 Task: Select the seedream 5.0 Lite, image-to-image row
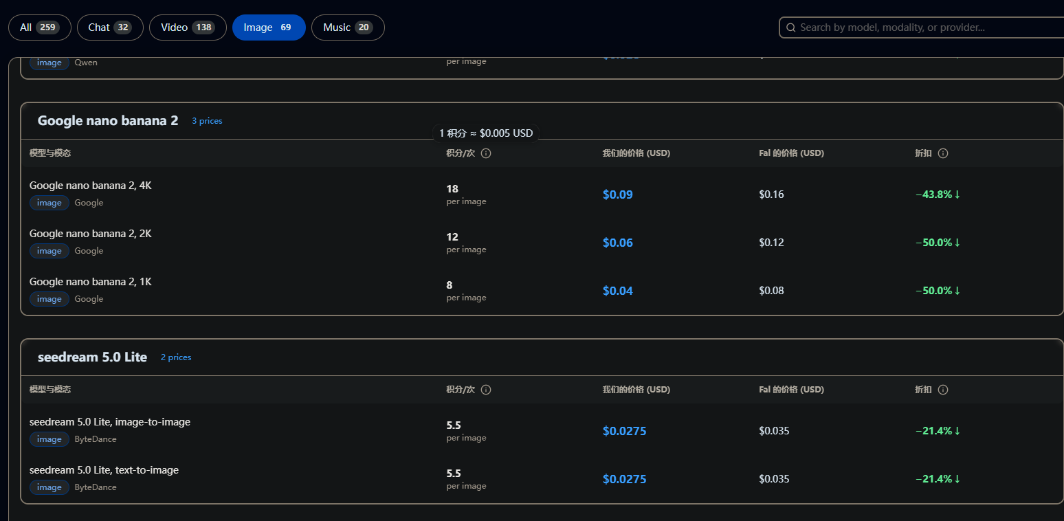tap(109, 422)
